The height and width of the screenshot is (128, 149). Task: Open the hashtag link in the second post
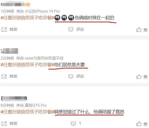click(27, 65)
